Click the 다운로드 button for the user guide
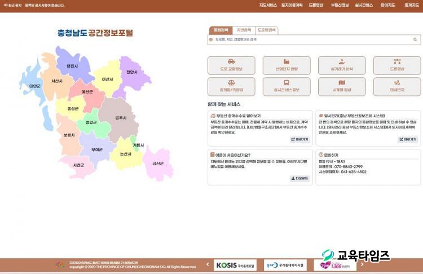The image size is (423, 274). point(300,178)
